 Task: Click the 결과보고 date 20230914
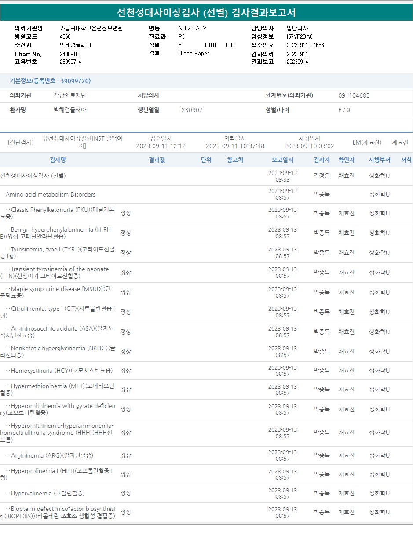[x=297, y=62]
